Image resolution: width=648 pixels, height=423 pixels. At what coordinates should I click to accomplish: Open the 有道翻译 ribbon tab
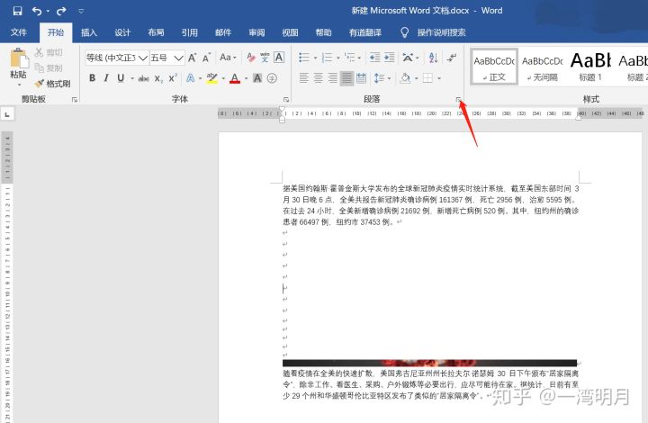point(364,32)
